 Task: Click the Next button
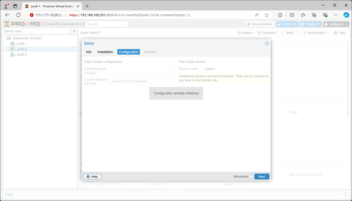point(262,177)
